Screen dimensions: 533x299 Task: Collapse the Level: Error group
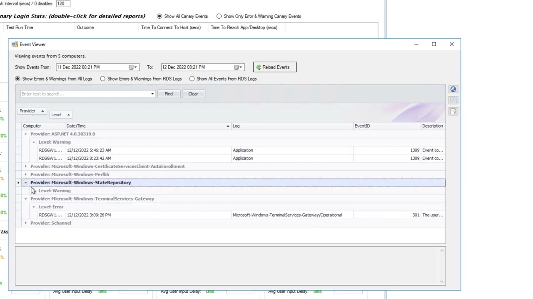click(34, 207)
